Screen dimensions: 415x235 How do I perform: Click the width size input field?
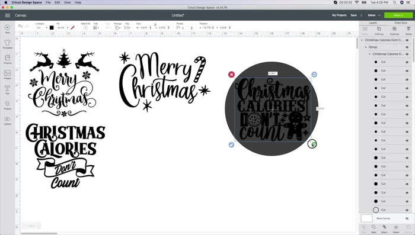pos(145,27)
